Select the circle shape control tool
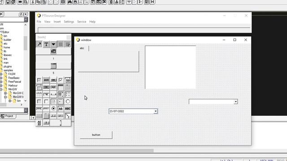This screenshot has height=161, width=287. (68, 102)
